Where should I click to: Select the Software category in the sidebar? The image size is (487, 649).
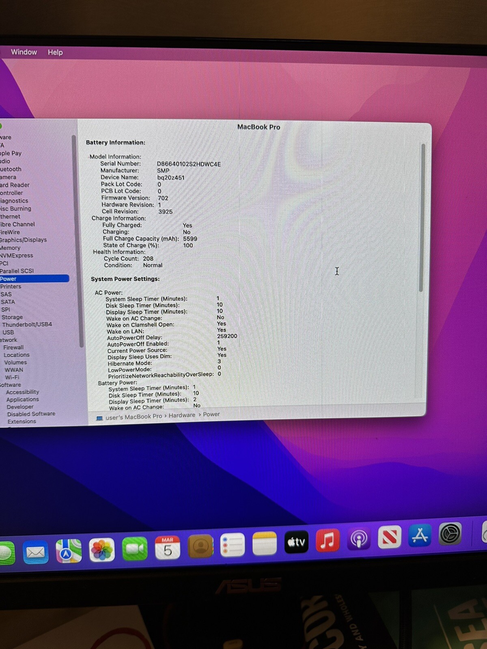(11, 385)
